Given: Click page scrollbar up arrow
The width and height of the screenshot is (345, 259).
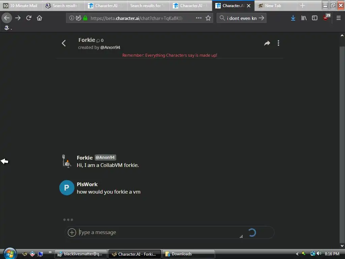Looking at the screenshot, I should 342,35.
